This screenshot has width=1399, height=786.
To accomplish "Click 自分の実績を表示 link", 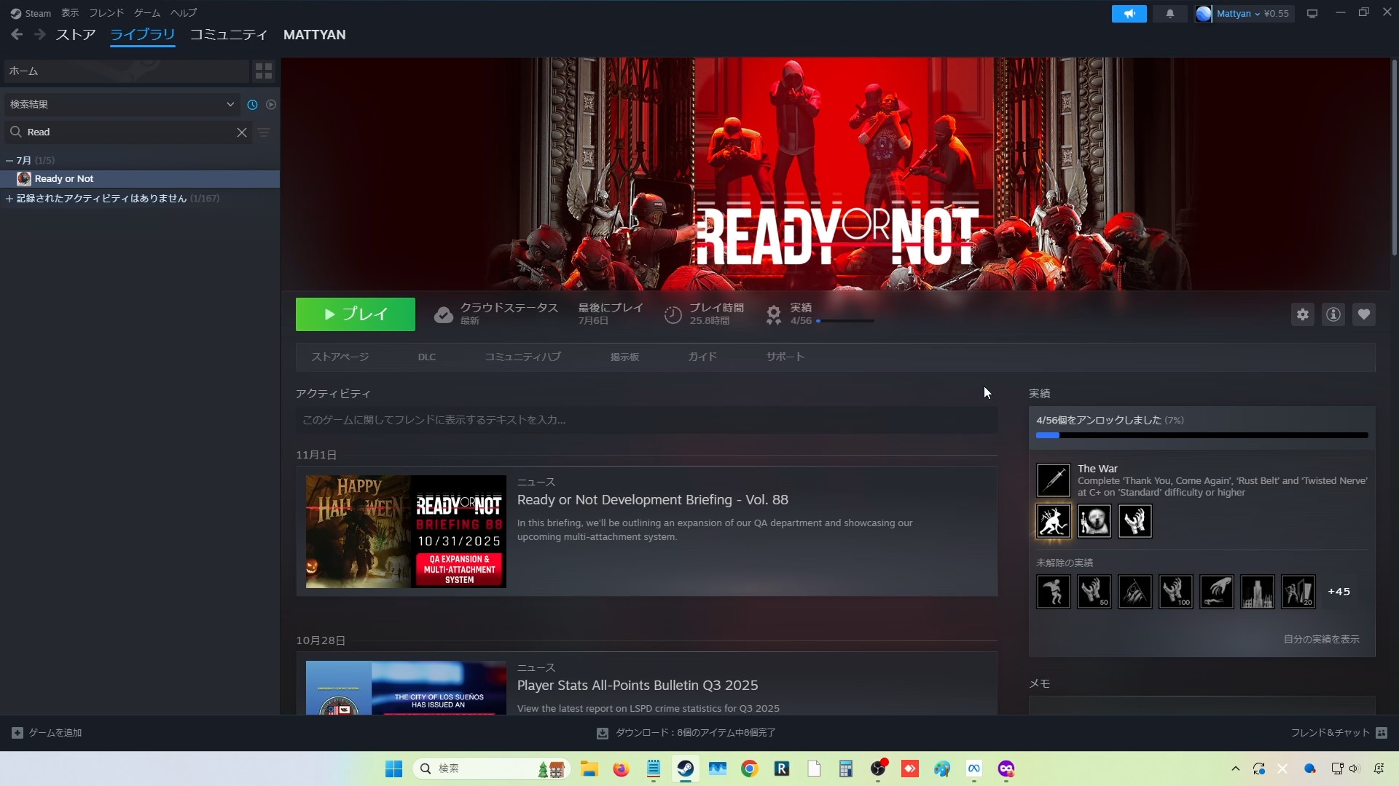I will 1320,639.
